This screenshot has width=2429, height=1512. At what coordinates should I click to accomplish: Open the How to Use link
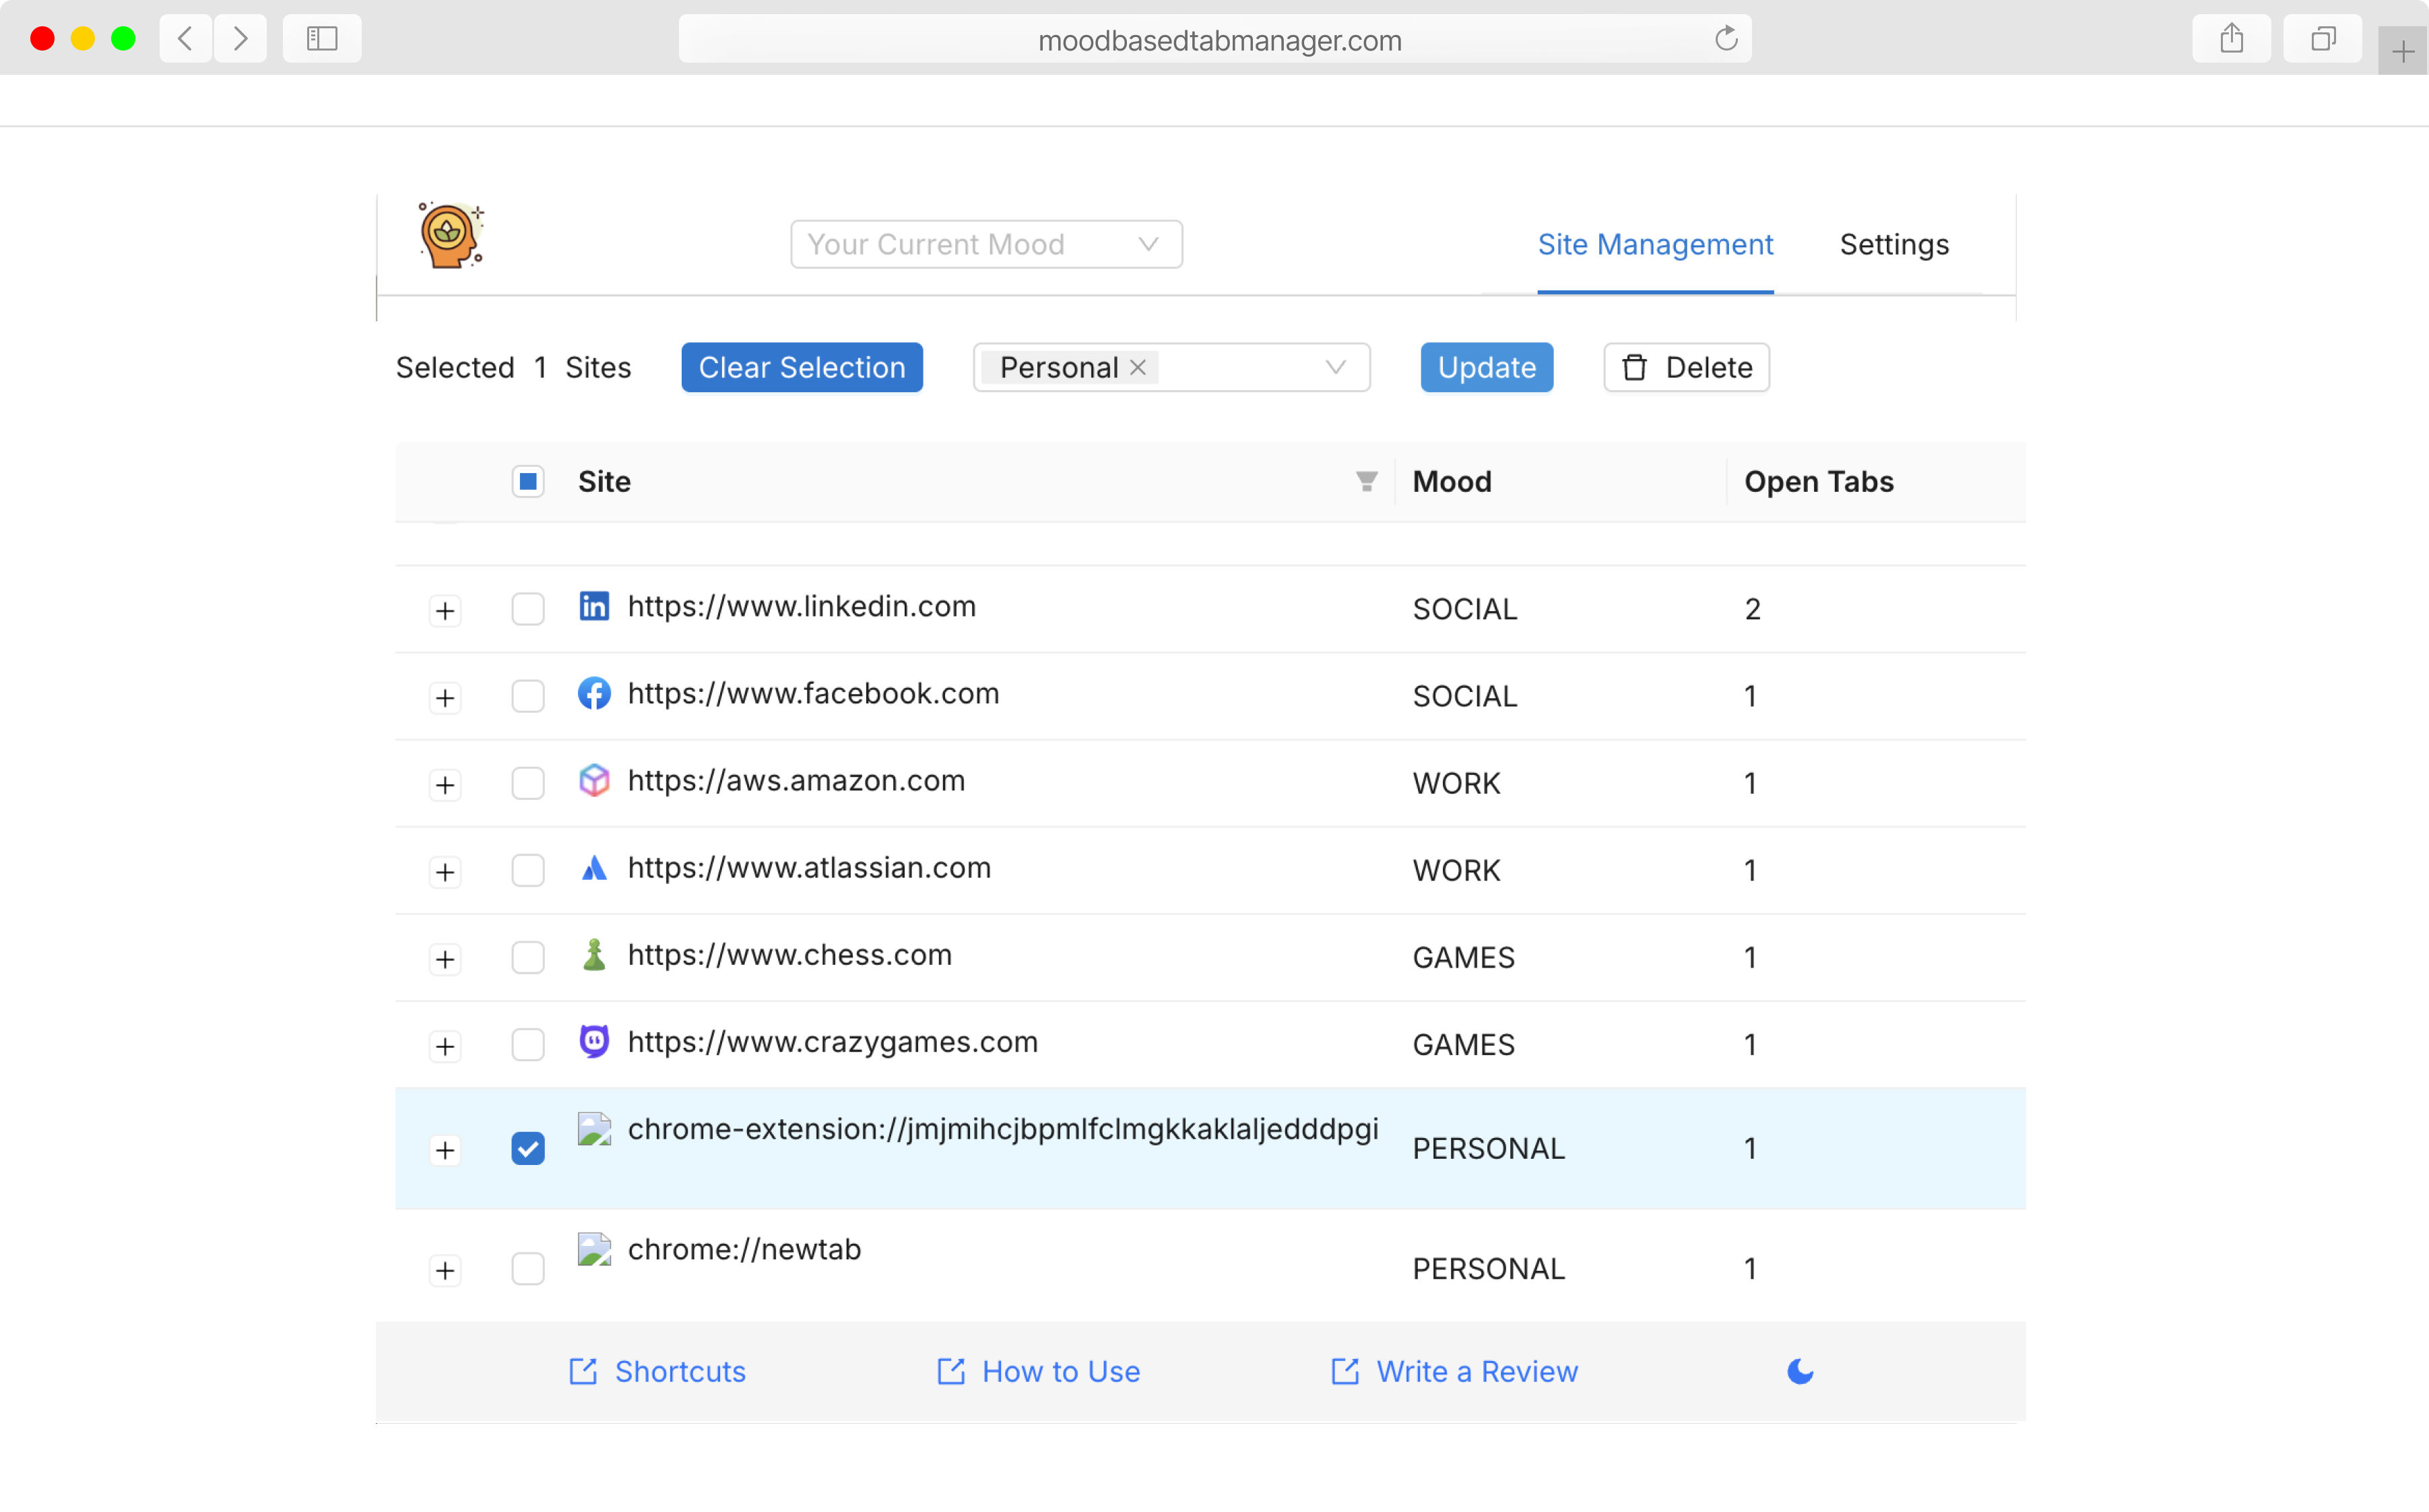click(x=1037, y=1371)
